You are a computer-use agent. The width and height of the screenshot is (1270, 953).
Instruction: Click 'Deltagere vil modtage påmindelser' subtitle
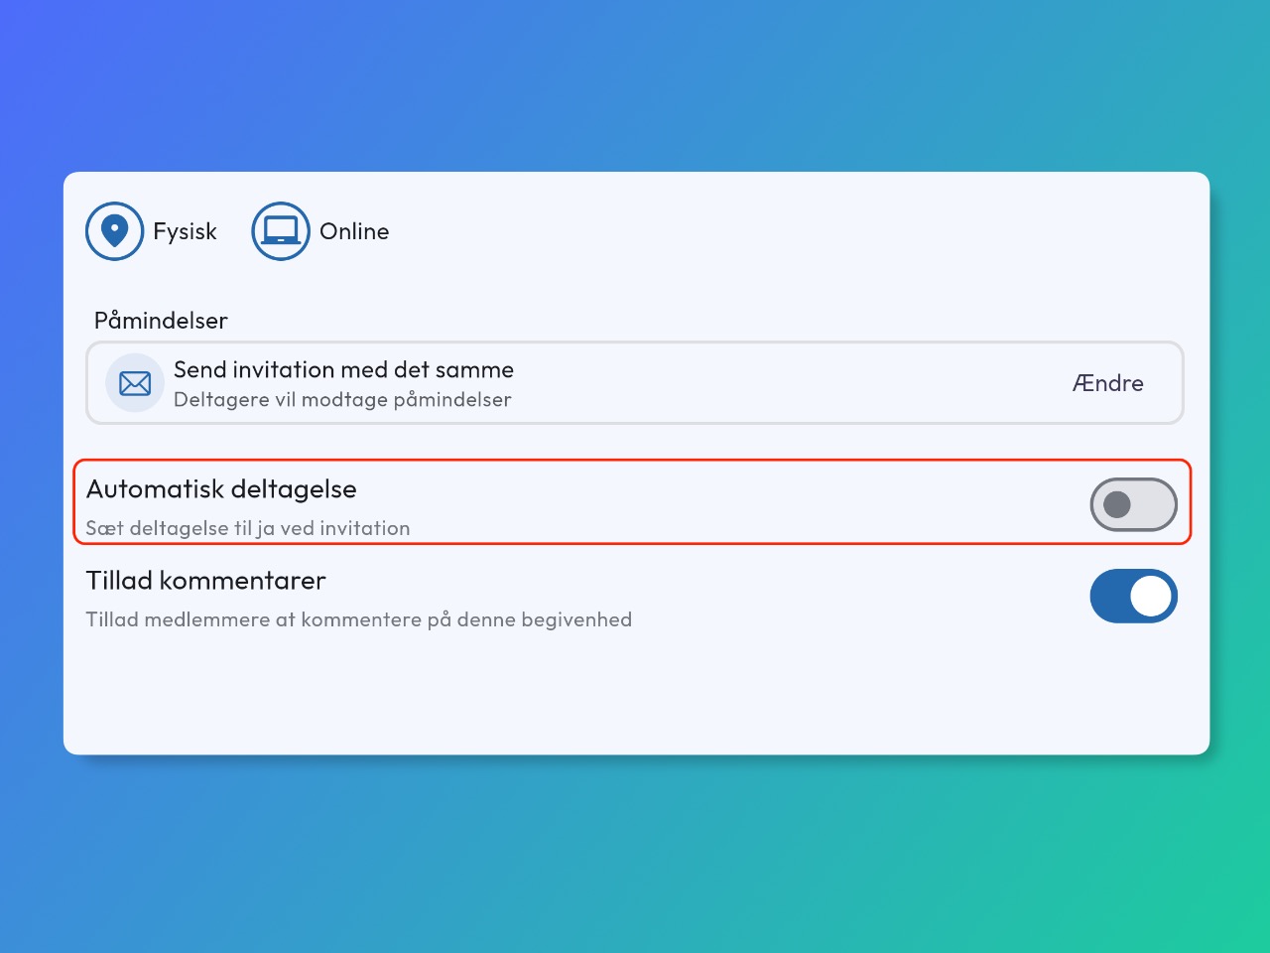pyautogui.click(x=342, y=399)
